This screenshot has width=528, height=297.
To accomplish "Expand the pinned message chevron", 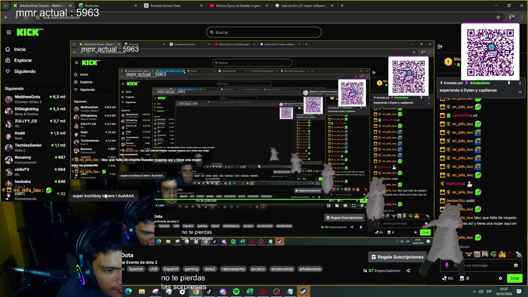I will coord(520,92).
